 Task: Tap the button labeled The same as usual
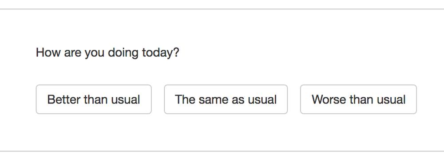pyautogui.click(x=226, y=99)
